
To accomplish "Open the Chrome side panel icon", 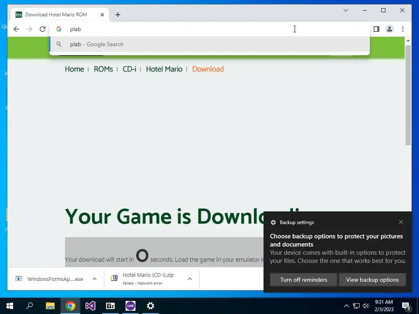I will (376, 29).
